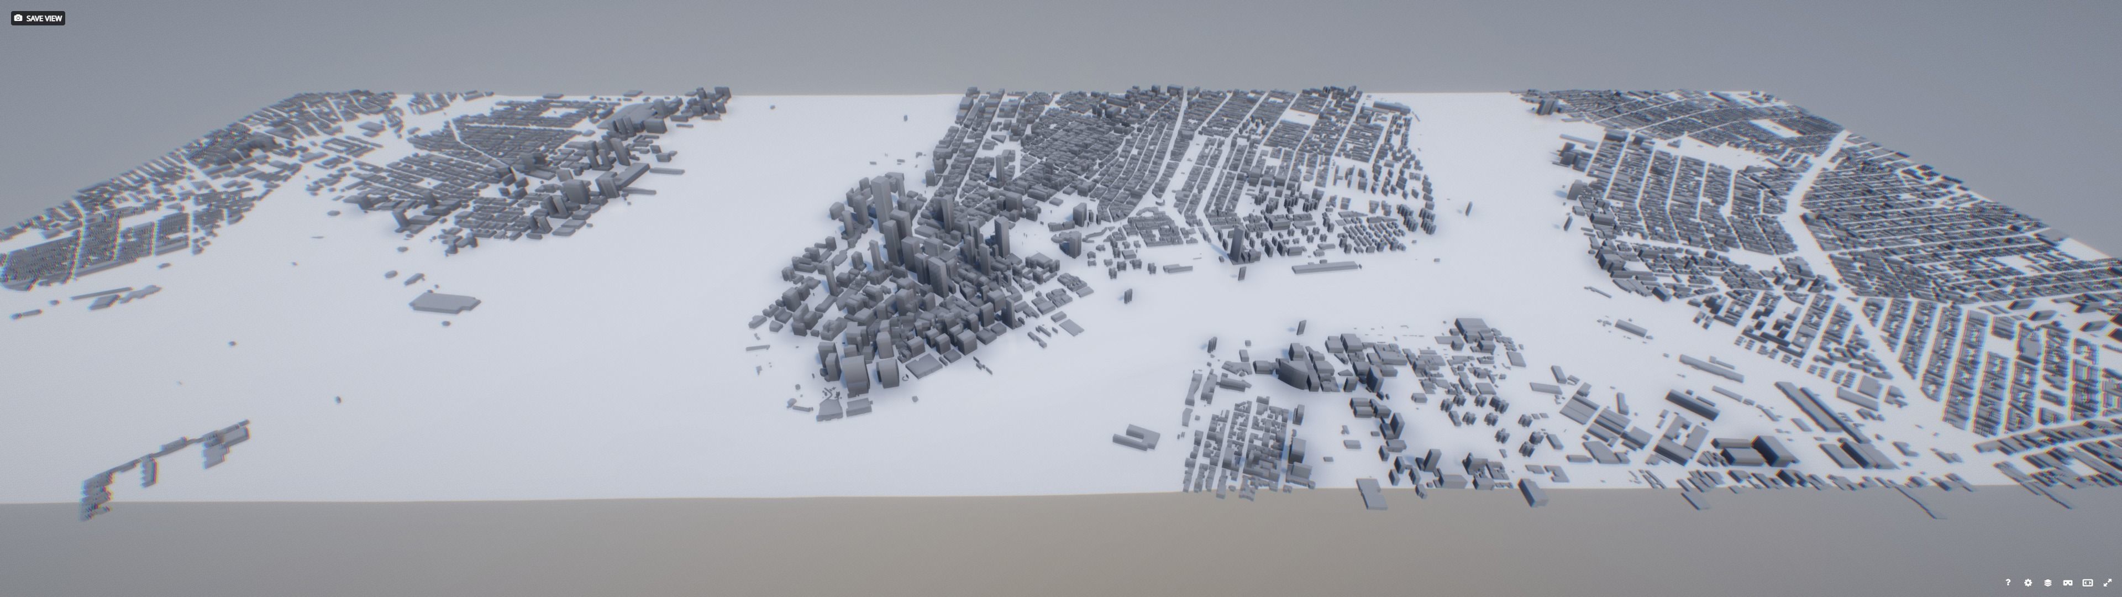Click the fullscreen diagonal-arrow icon
This screenshot has width=2122, height=597.
pyautogui.click(x=2109, y=584)
